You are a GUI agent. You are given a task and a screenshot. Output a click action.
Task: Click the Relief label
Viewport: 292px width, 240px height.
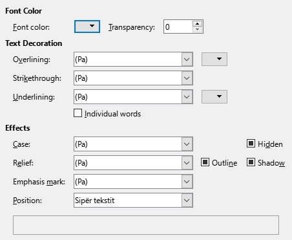23,163
